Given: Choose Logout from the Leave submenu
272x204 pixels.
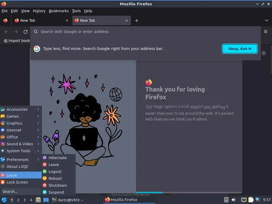Looking at the screenshot, I should (x=59, y=172).
